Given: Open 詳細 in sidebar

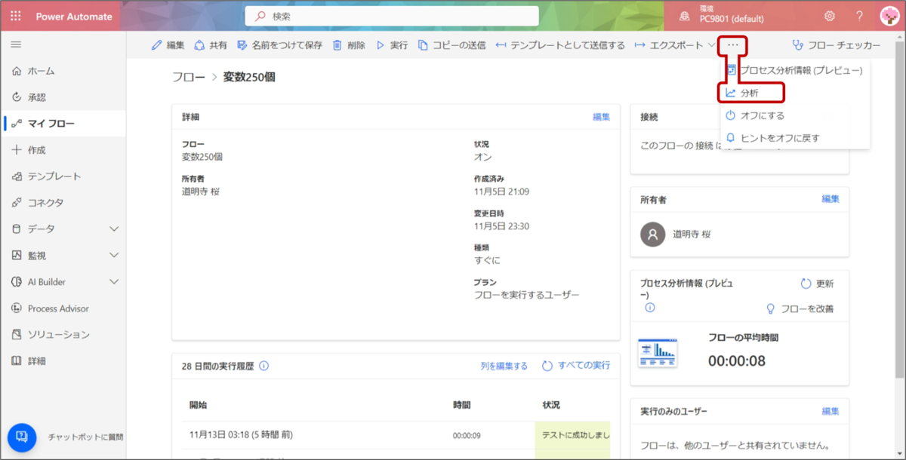Looking at the screenshot, I should 63,361.
